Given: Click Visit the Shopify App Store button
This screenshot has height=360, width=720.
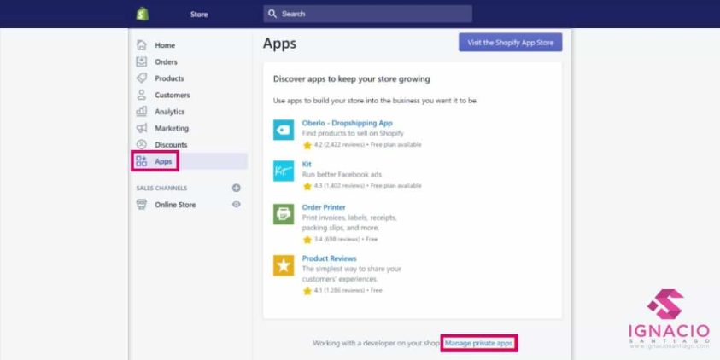Looking at the screenshot, I should [x=510, y=42].
